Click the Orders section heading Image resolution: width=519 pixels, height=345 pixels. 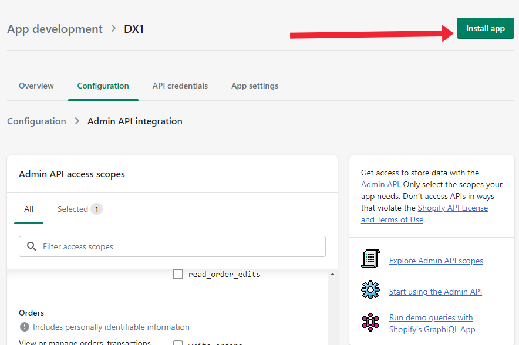coord(32,313)
